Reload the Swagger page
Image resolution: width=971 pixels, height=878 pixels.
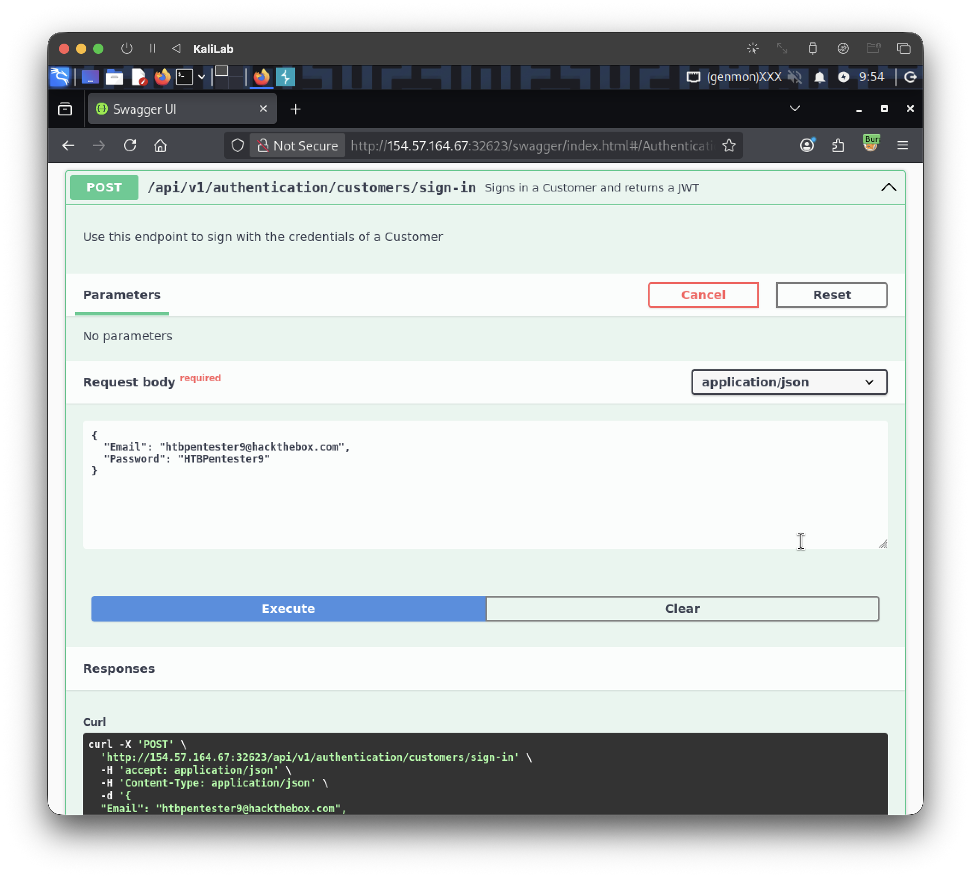pyautogui.click(x=129, y=145)
